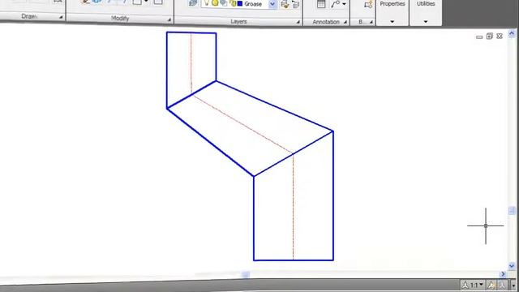Minimize the drawing window
519x292 pixels.
(479, 36)
